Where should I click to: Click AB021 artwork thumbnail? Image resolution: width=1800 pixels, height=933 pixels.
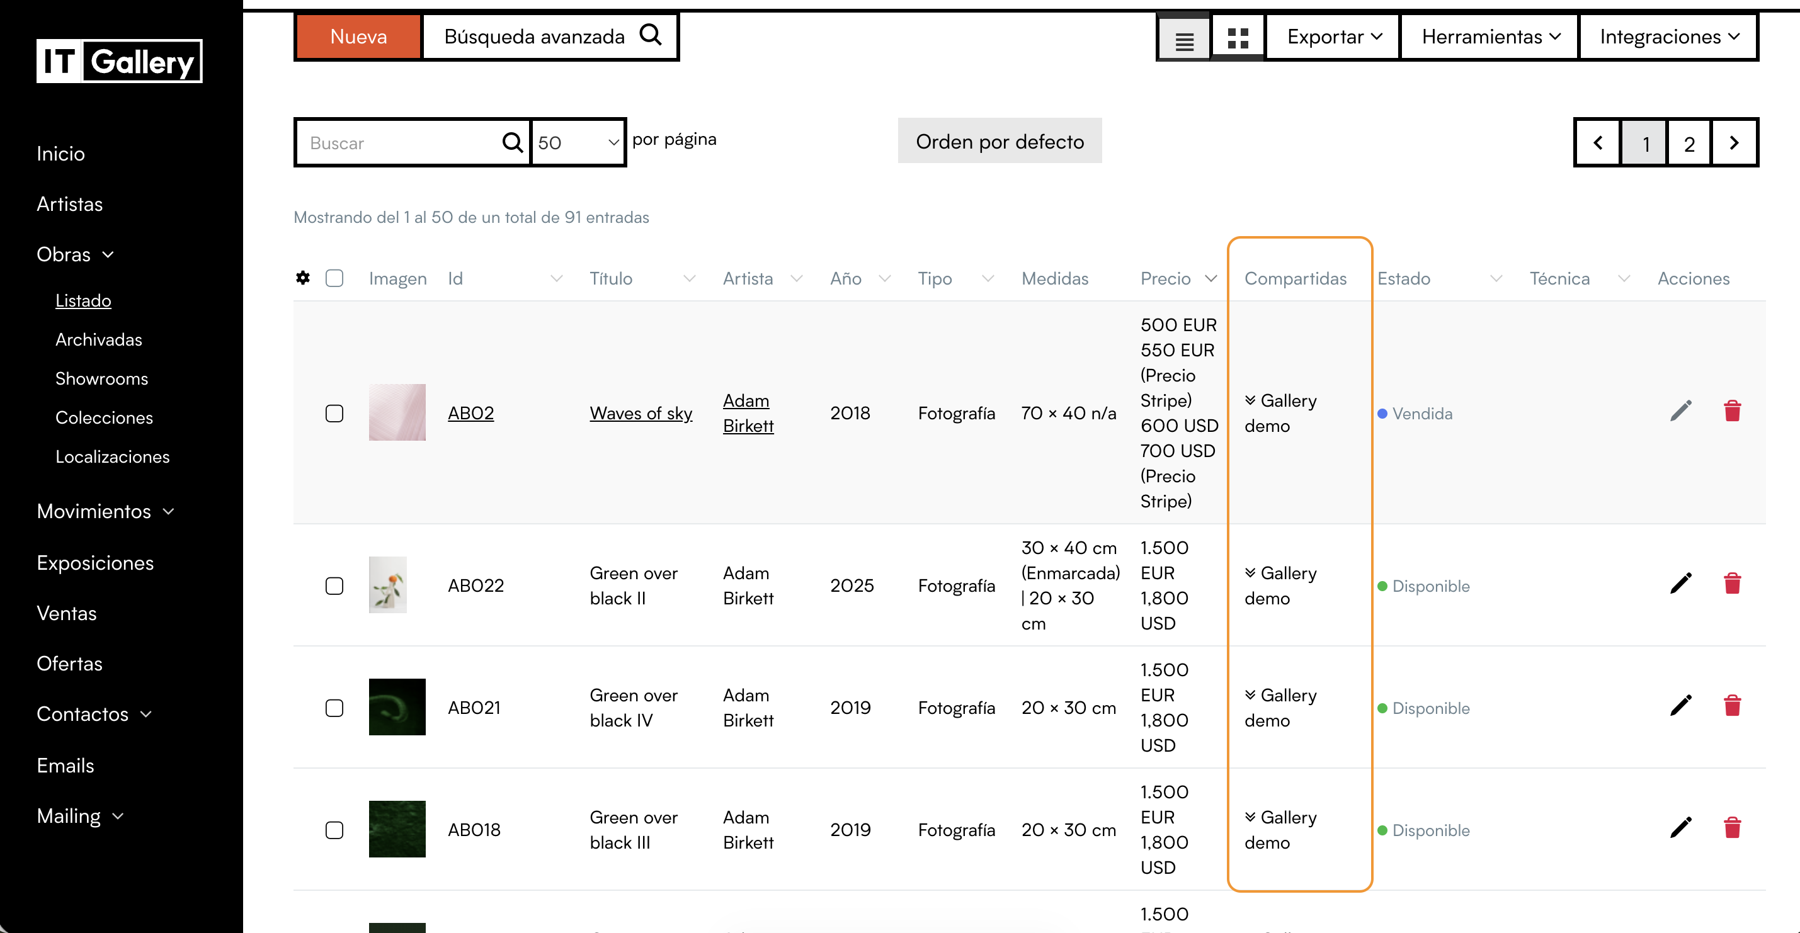[397, 707]
